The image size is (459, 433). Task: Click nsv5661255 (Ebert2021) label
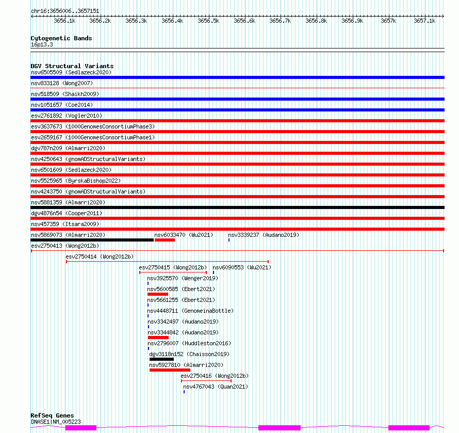point(181,300)
